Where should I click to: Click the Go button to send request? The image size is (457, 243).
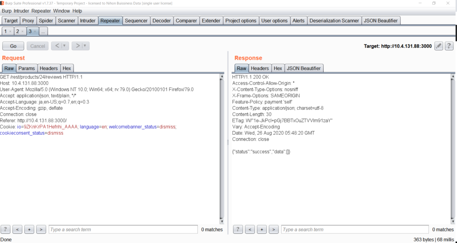coord(13,46)
